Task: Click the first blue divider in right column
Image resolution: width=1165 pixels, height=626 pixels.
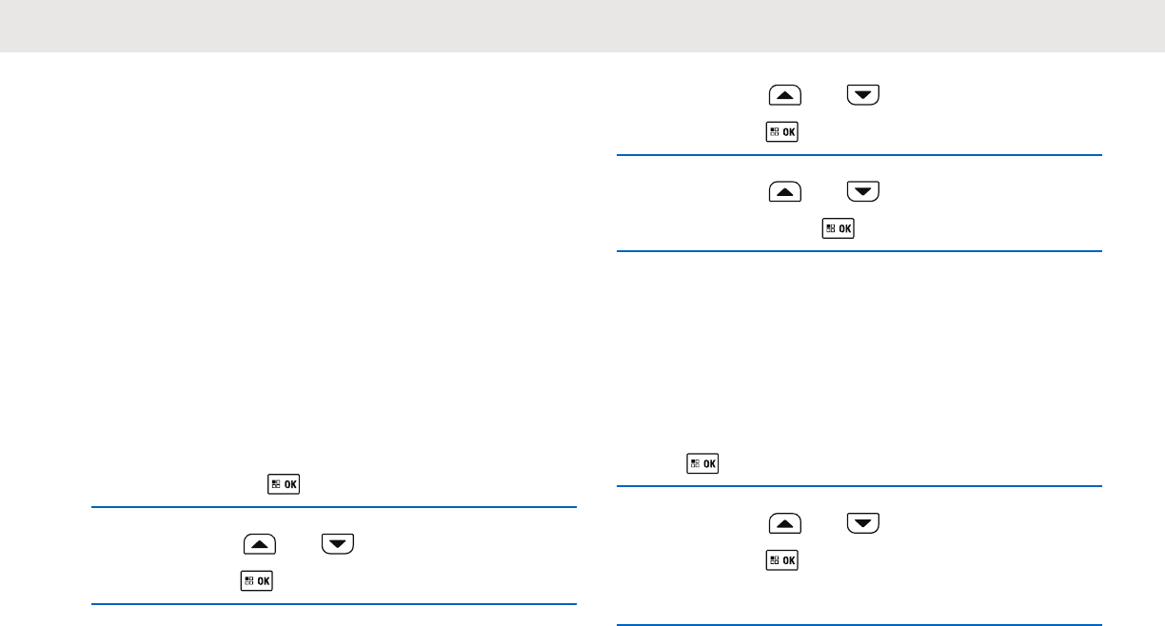Action: [x=859, y=155]
